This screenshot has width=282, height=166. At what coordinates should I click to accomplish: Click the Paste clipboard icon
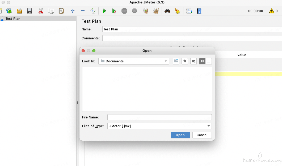(61, 11)
